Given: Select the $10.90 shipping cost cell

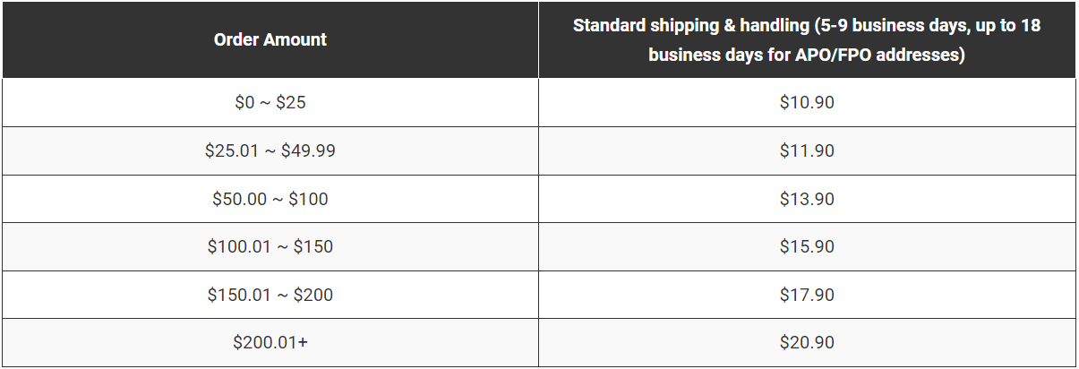Looking at the screenshot, I should pos(807,103).
